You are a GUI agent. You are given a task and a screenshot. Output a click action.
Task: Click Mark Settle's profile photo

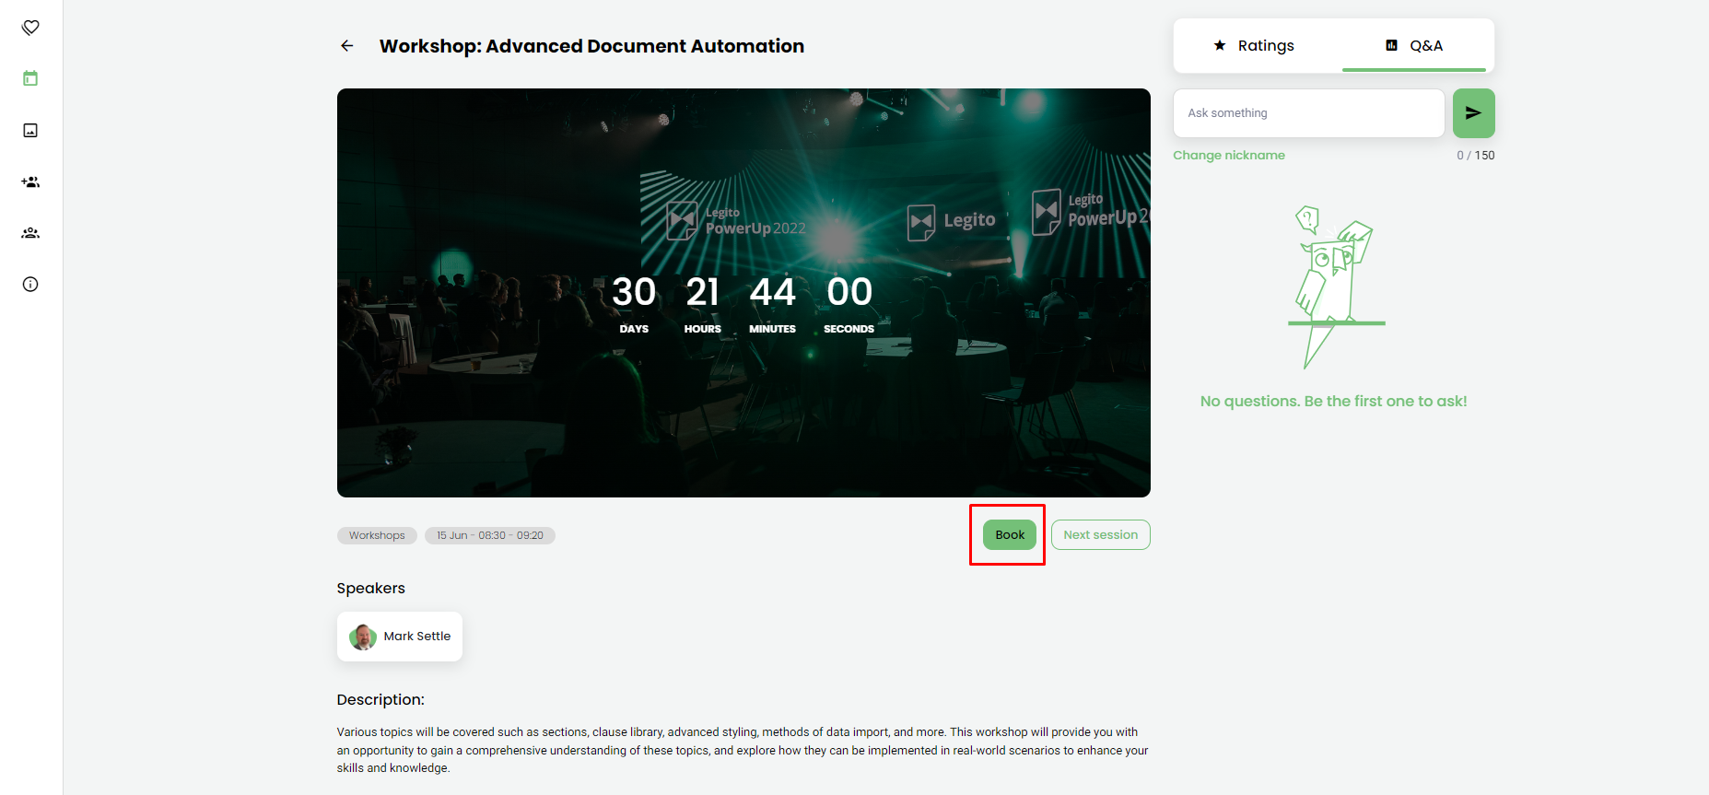(363, 637)
